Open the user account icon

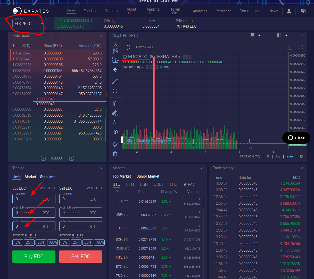[x=289, y=11]
